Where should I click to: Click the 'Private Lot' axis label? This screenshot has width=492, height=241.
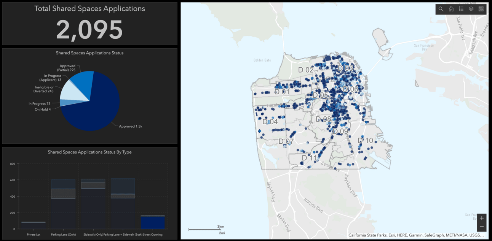coord(34,235)
